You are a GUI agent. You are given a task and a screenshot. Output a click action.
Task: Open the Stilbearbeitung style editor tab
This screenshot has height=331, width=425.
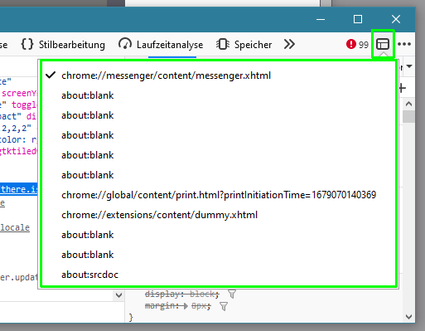click(63, 45)
